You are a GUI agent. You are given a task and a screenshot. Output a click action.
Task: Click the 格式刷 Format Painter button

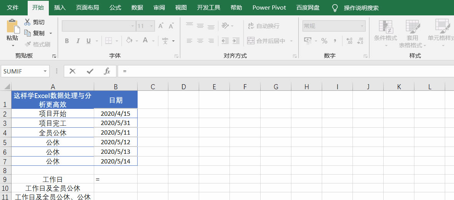pyautogui.click(x=38, y=45)
